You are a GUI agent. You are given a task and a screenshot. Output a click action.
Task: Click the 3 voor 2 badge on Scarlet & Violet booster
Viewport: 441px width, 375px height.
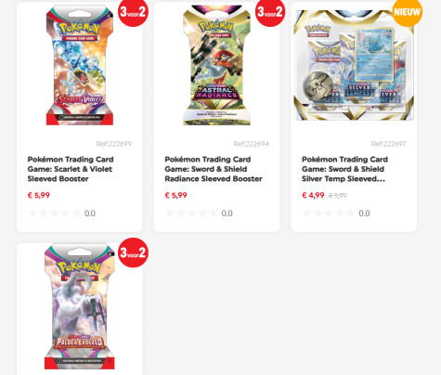[133, 12]
